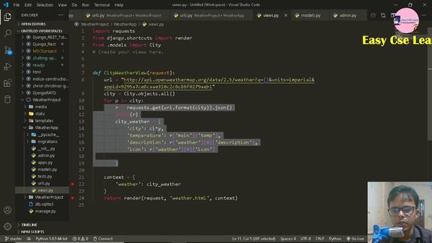Screen dimensions: 432x243
Task: Click the UTF-8 encoding indicator
Action: pos(306,239)
